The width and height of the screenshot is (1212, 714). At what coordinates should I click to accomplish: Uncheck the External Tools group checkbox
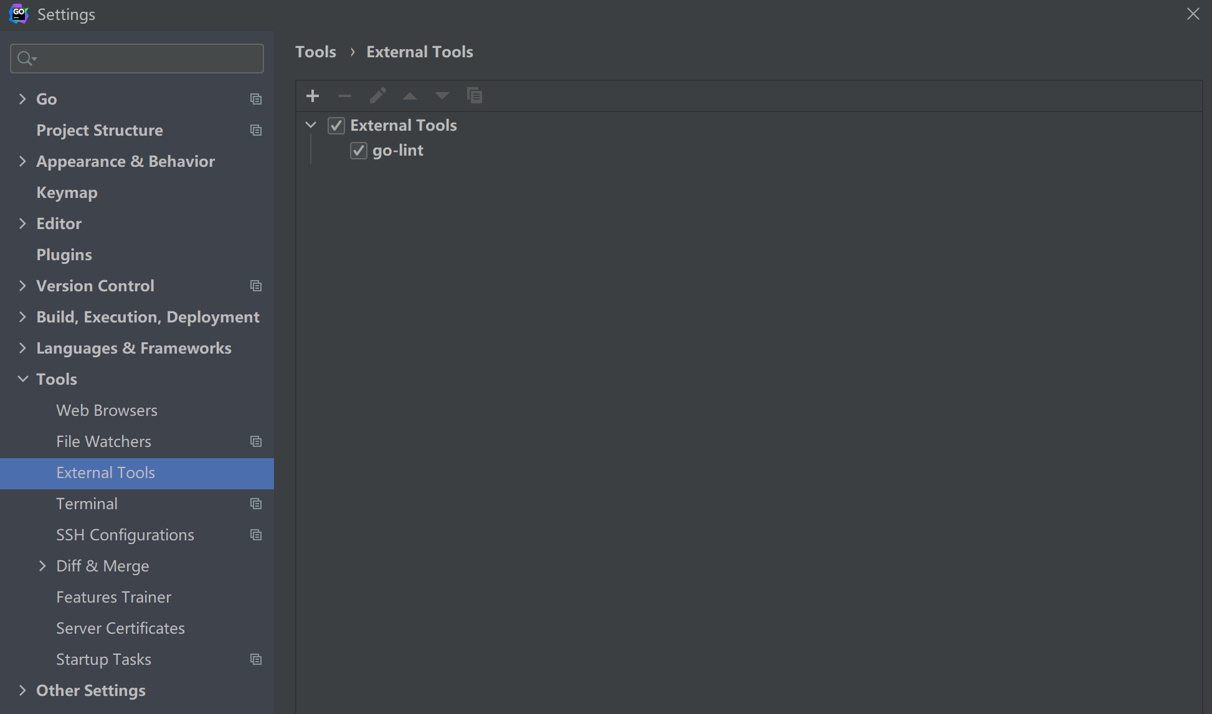(x=336, y=126)
